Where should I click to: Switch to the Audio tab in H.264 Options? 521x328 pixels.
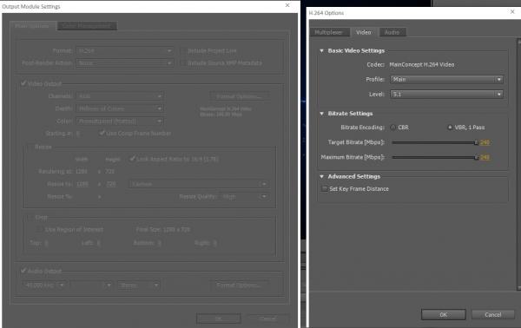pyautogui.click(x=392, y=32)
